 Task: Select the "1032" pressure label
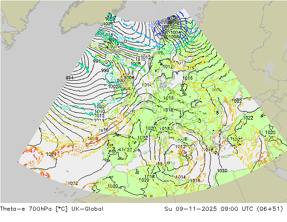pos(73,183)
